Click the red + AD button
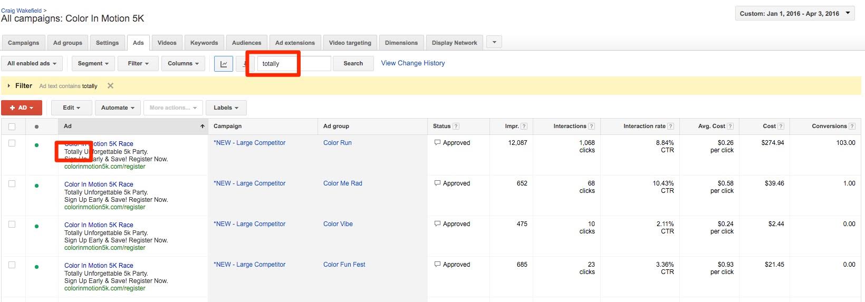 tap(22, 108)
